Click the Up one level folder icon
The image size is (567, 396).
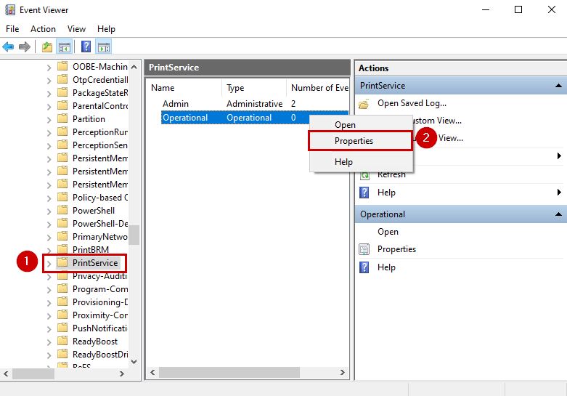point(47,47)
